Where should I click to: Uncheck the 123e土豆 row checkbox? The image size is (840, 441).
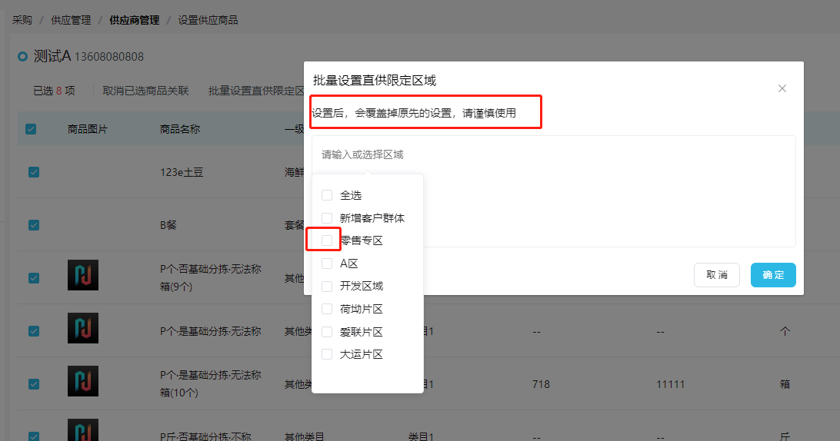coord(34,172)
